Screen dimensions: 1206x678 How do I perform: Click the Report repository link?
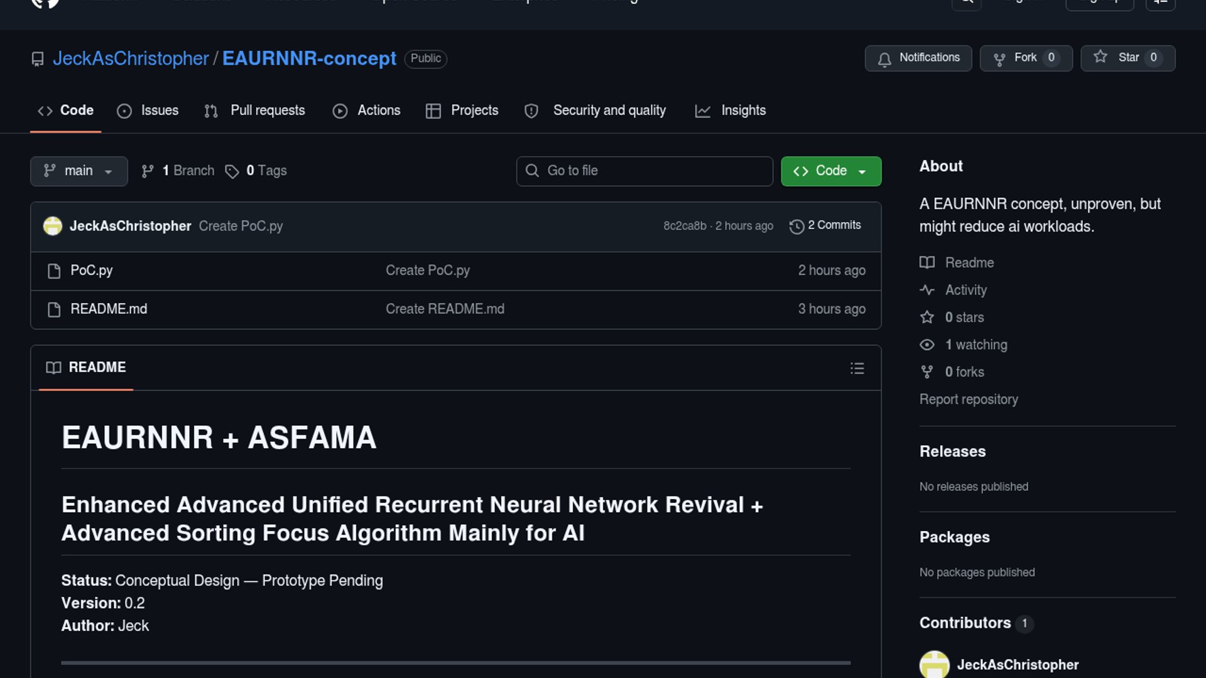tap(969, 399)
